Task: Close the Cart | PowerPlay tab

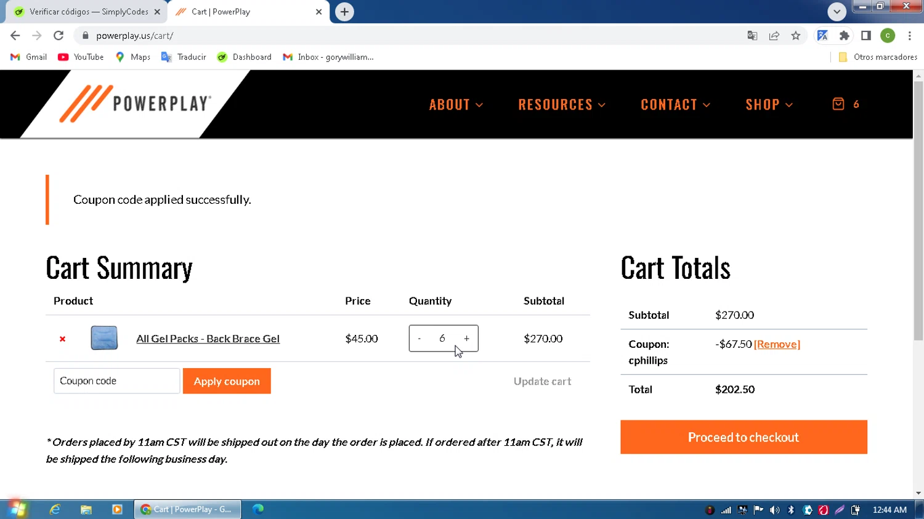Action: coord(318,12)
